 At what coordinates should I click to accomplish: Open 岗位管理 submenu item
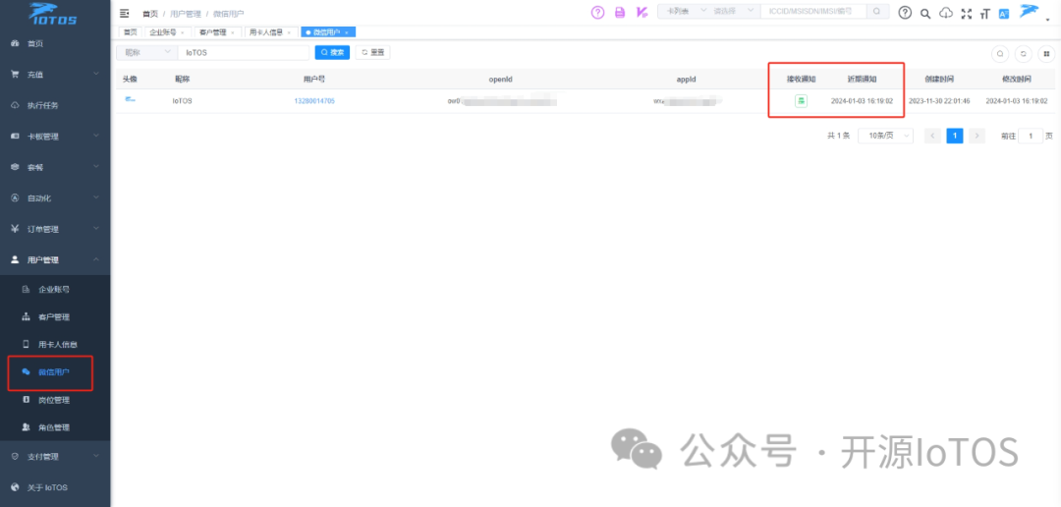55,400
